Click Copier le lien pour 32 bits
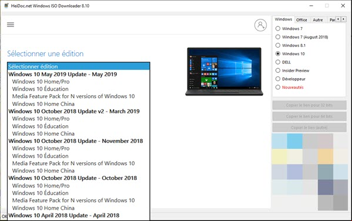Image resolution: width=352 pixels, height=221 pixels. (309, 105)
